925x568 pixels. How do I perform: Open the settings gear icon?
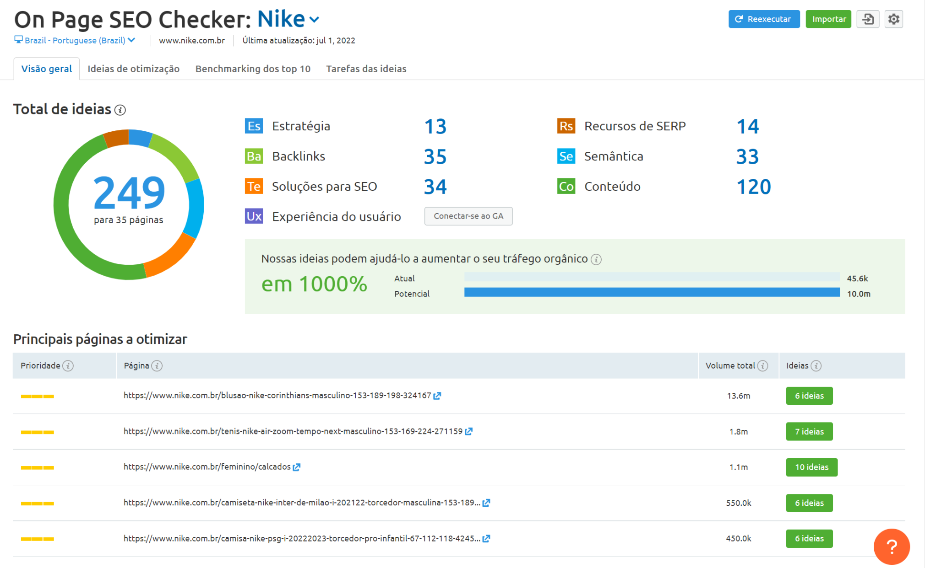coord(893,19)
